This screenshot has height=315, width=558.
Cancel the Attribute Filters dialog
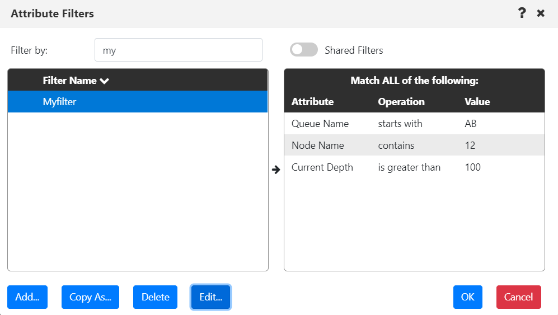click(x=518, y=297)
